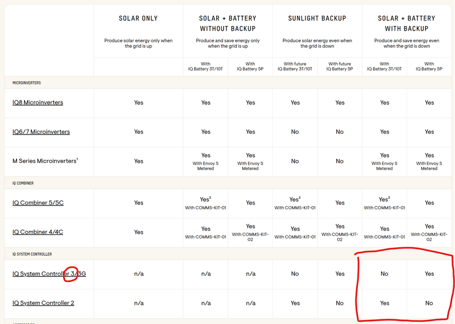Click 'With future IQ Battery 3T/10T' subheader

click(295, 66)
